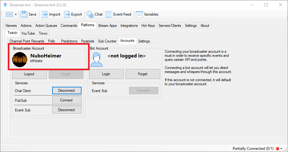Switch to the Actions tab
Screen dimensions: 288x152
click(26, 26)
